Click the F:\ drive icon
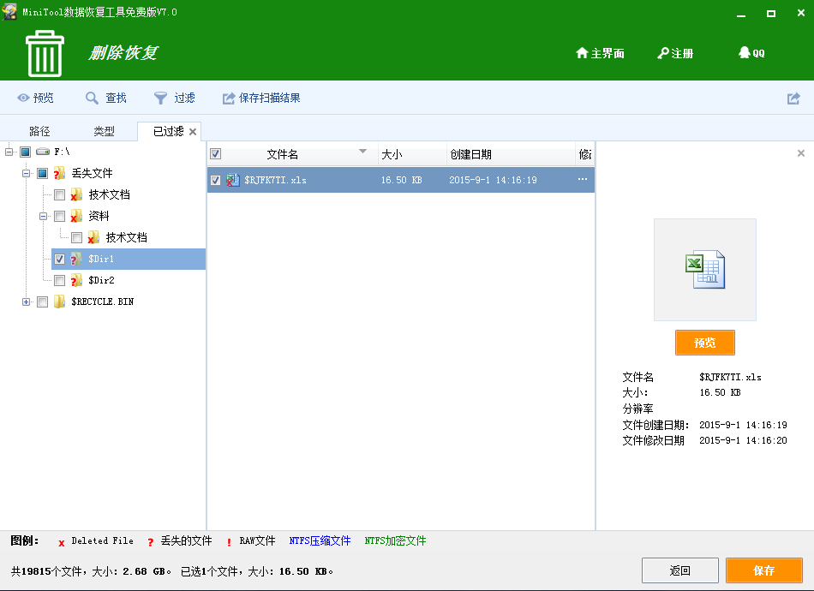The image size is (814, 591). click(43, 152)
